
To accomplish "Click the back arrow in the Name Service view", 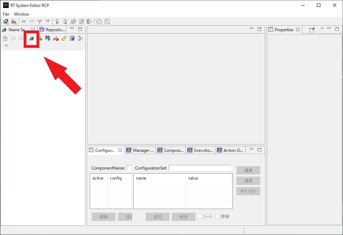I will click(x=13, y=38).
